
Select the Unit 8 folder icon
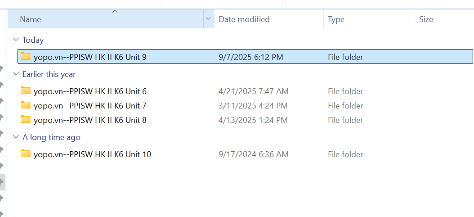[x=26, y=120]
